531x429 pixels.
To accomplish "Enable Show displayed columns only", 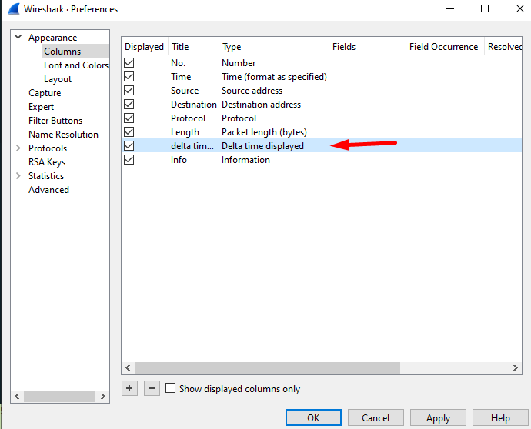I will pyautogui.click(x=171, y=389).
